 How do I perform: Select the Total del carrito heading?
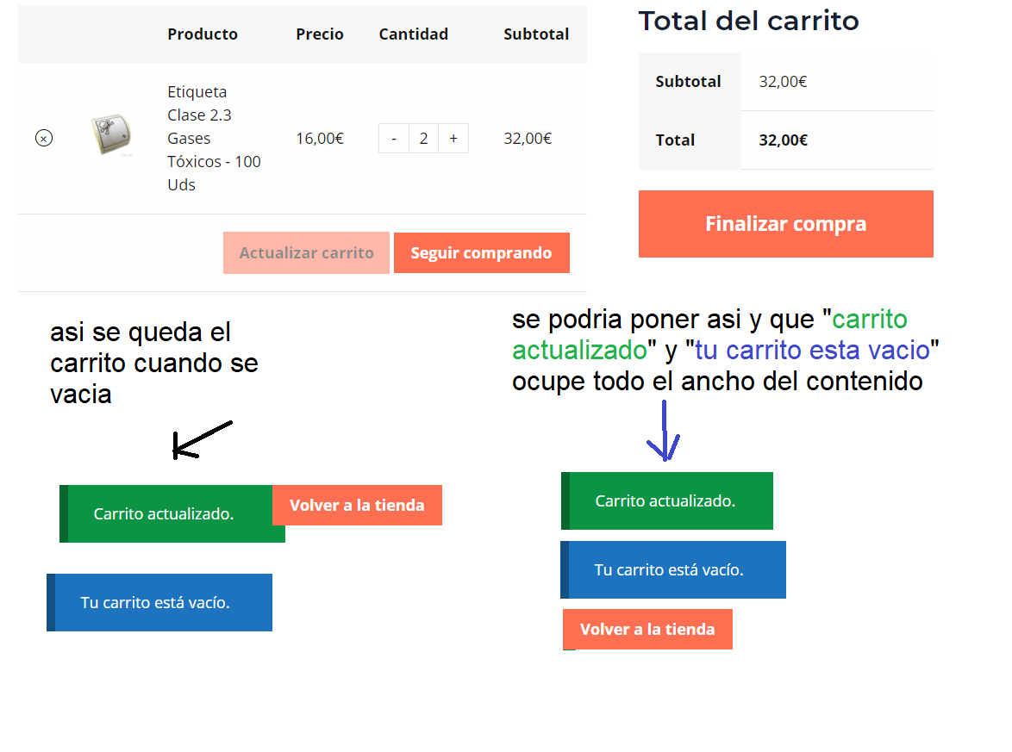(x=749, y=21)
